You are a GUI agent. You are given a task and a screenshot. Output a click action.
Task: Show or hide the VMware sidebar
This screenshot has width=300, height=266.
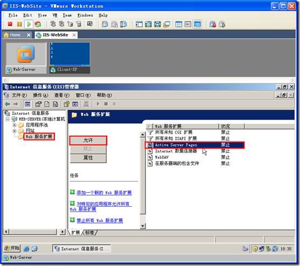[x=139, y=24]
